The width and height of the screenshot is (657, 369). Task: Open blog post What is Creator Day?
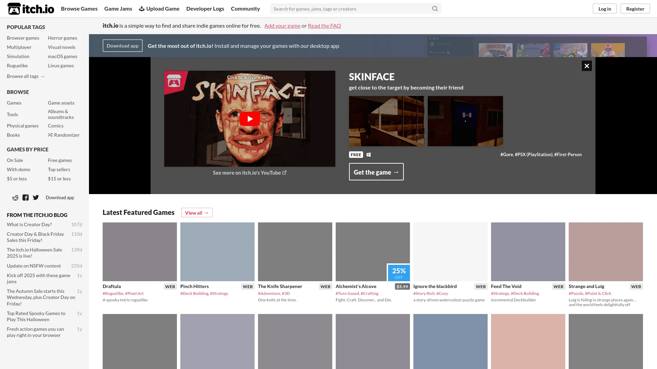coord(29,224)
